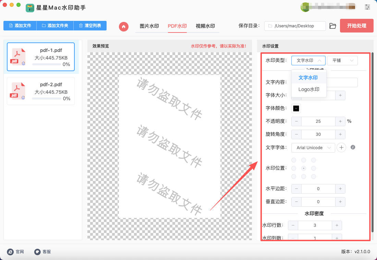Switch to the image watermark tab

click(149, 26)
